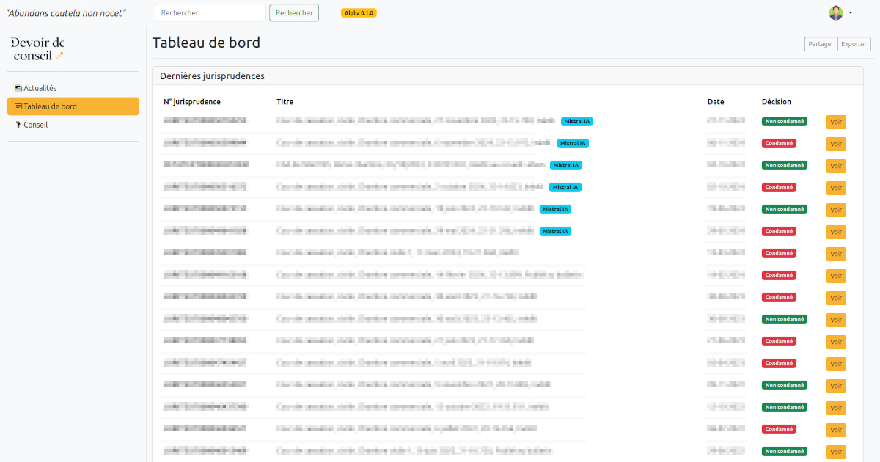Click the user avatar picture
The width and height of the screenshot is (880, 462).
coord(836,12)
